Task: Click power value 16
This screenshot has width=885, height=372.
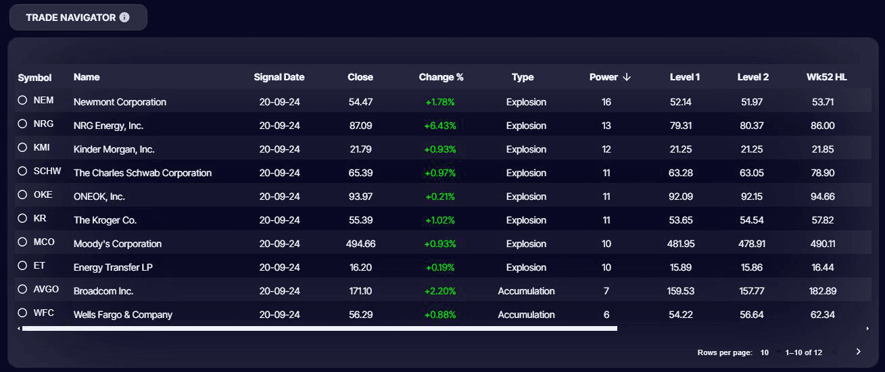Action: coord(606,102)
